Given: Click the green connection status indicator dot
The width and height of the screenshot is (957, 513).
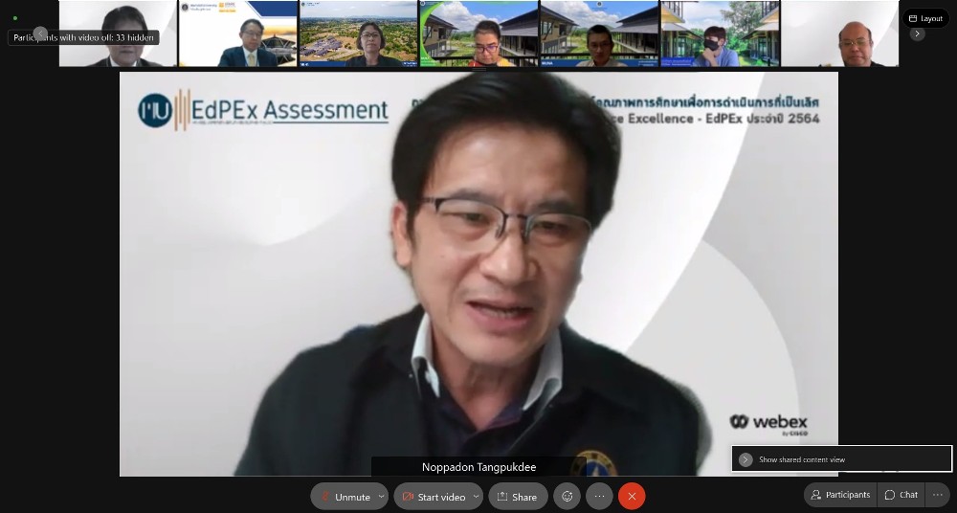Looking at the screenshot, I should [x=15, y=18].
